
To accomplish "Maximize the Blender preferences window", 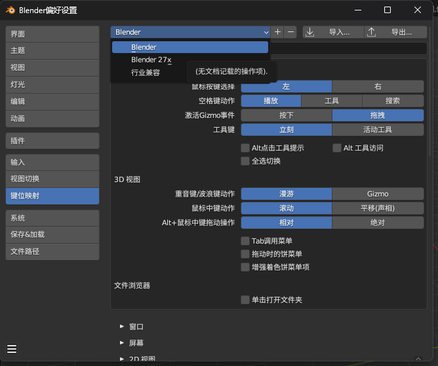I will [x=388, y=10].
